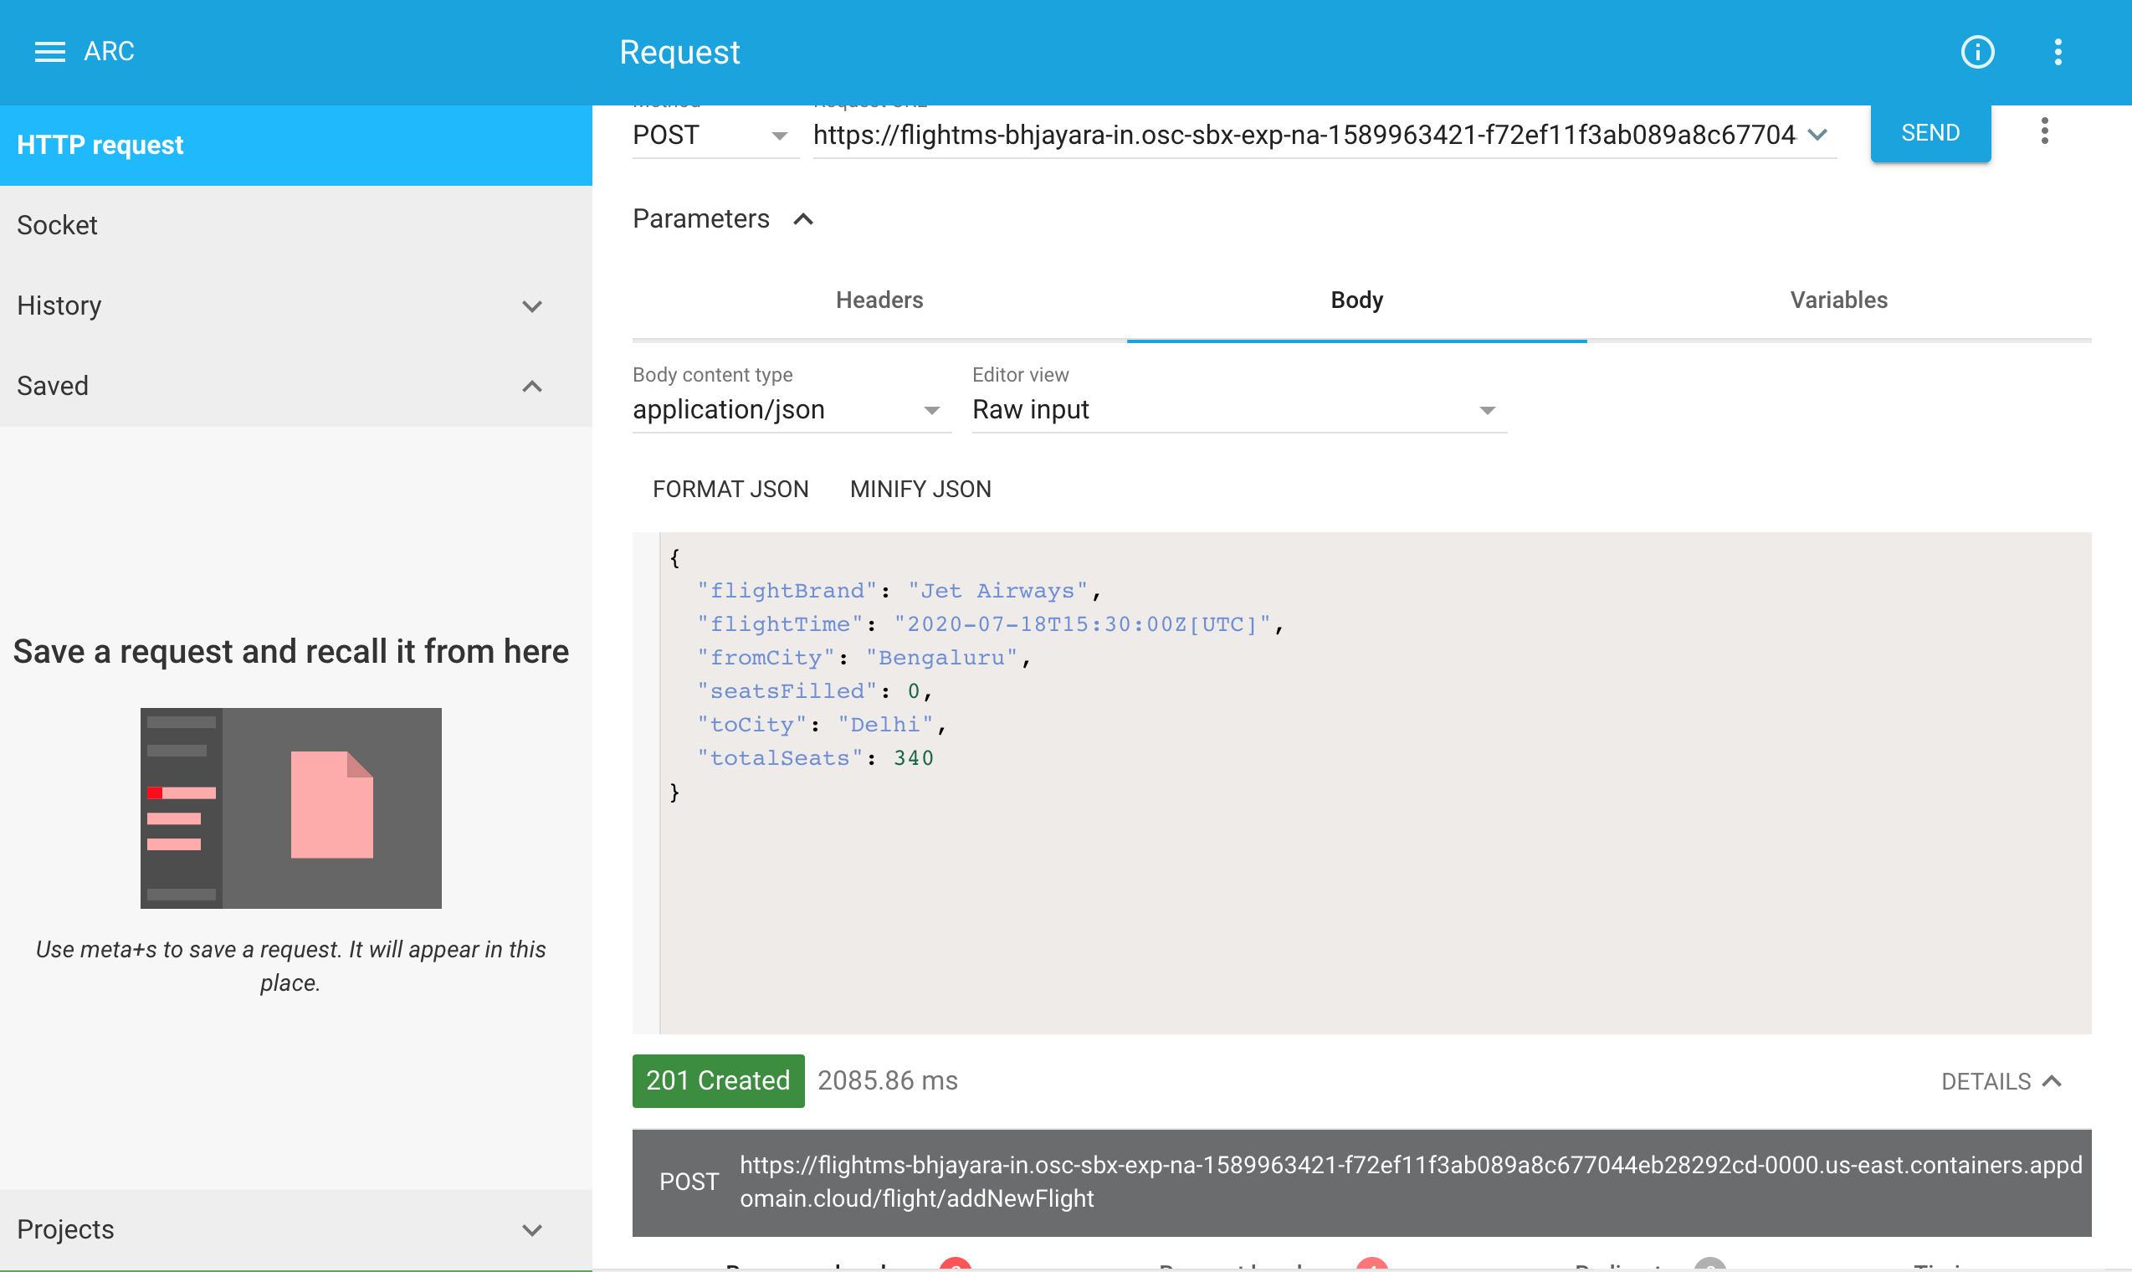
Task: Click the info circle icon
Action: tap(1977, 52)
